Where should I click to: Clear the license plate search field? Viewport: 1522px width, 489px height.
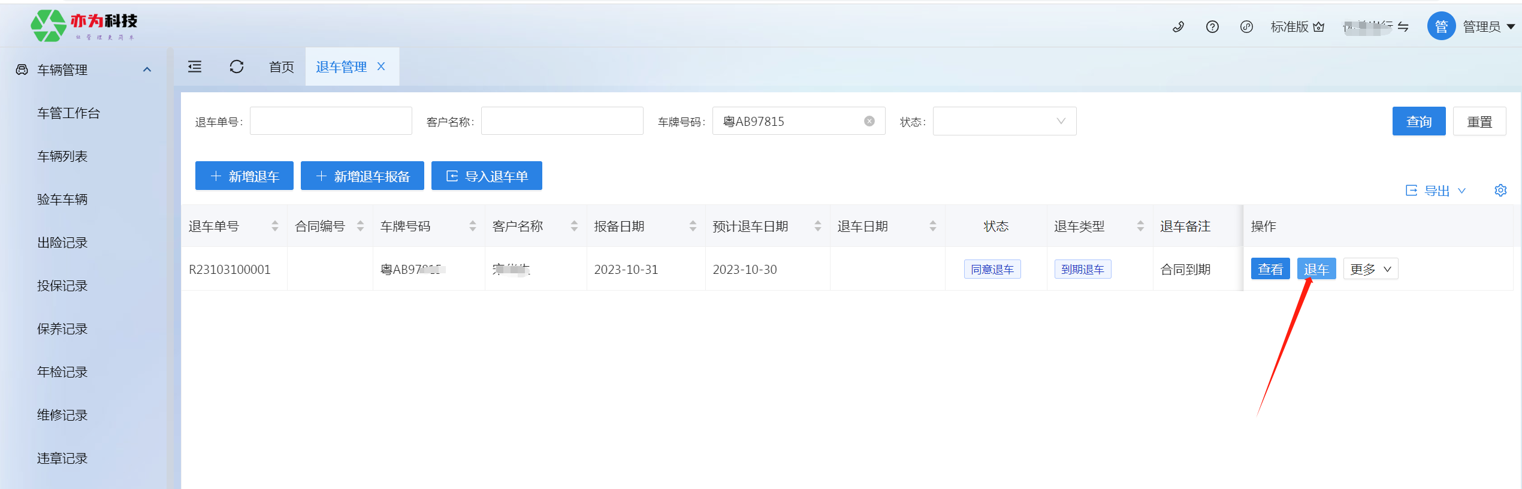point(869,122)
